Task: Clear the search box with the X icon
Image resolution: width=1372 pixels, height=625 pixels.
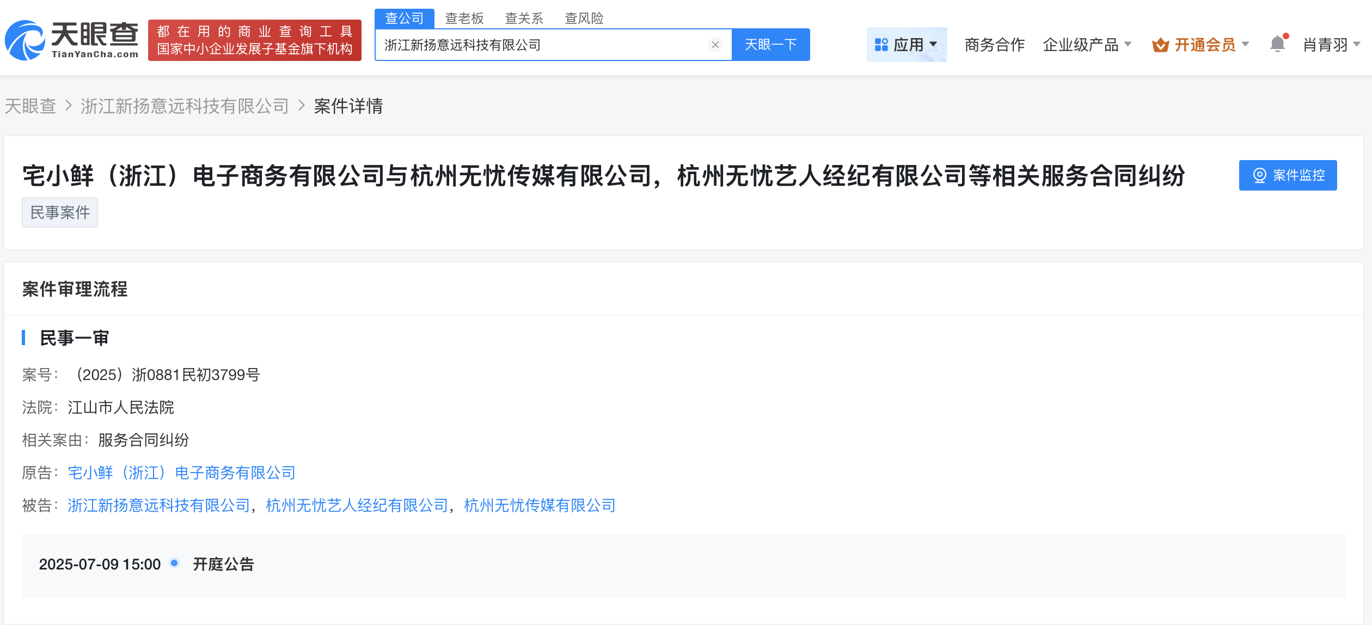Action: (715, 45)
